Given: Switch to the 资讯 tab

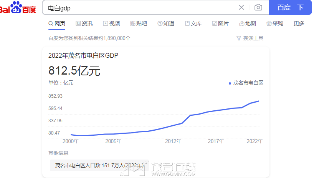Looking at the screenshot, I should 84,24.
